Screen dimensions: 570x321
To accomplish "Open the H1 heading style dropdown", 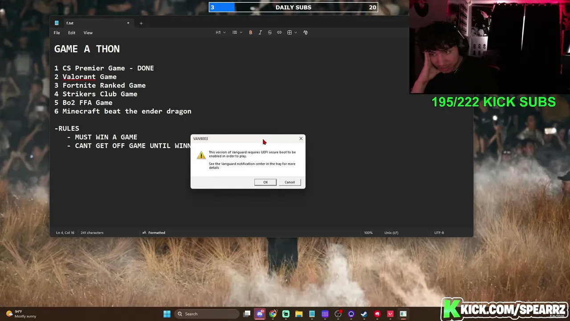I will pyautogui.click(x=220, y=33).
